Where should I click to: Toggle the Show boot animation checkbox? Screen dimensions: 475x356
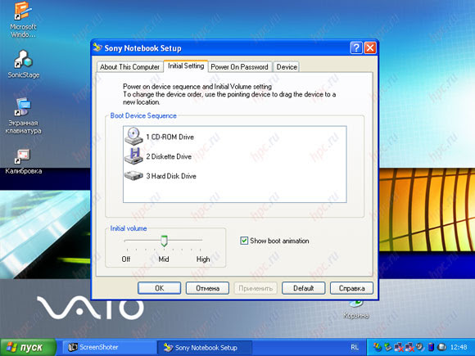pos(244,241)
